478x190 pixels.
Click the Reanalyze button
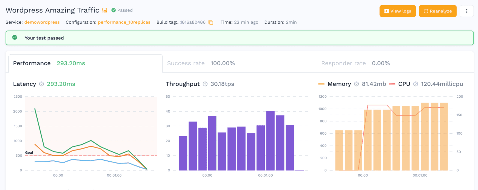pyautogui.click(x=438, y=11)
